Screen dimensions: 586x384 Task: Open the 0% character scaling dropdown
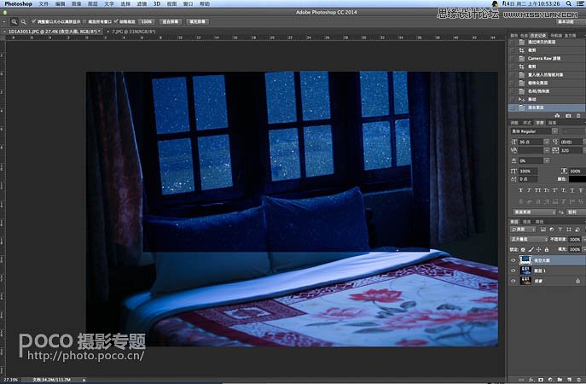[x=547, y=160]
